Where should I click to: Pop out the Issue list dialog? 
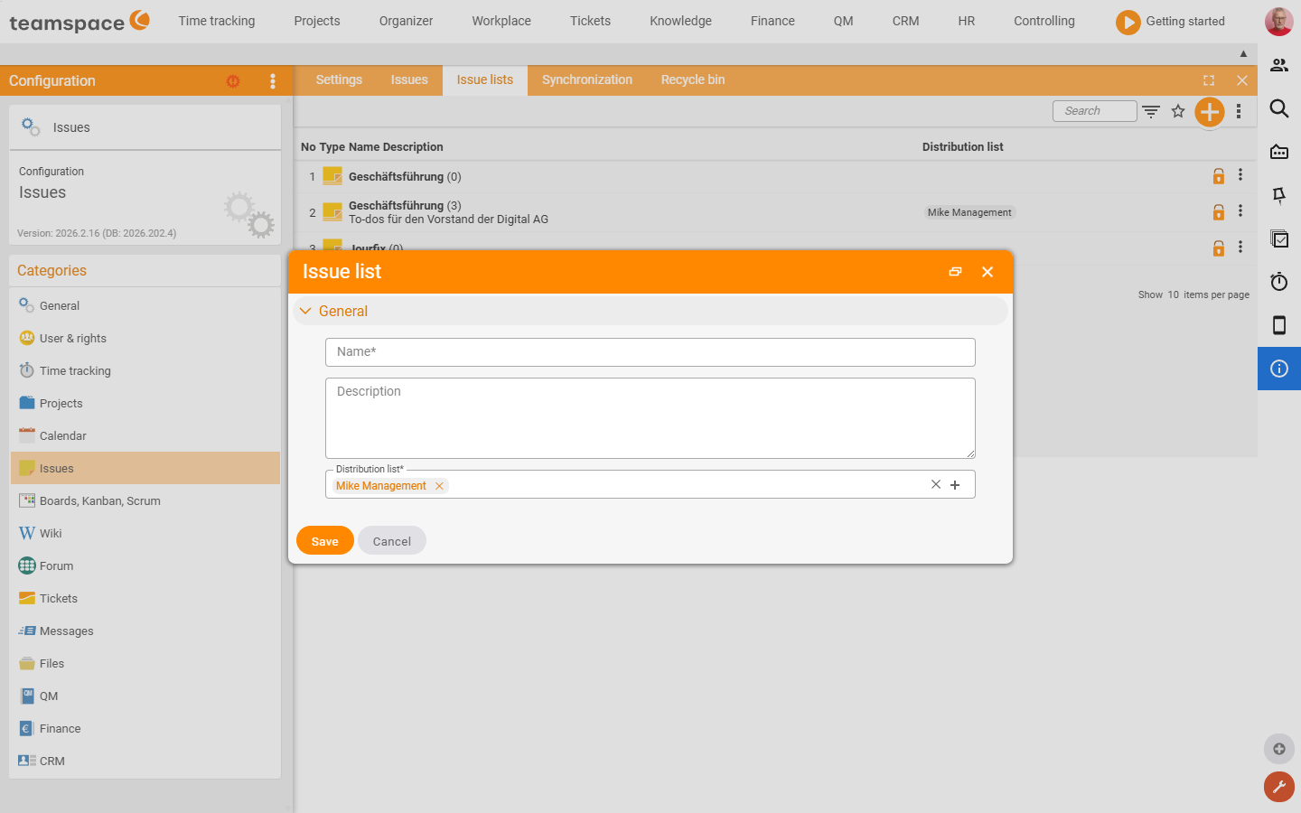pos(955,272)
